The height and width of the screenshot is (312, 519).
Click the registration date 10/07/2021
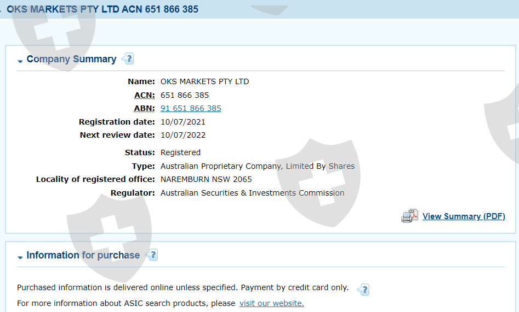183,122
